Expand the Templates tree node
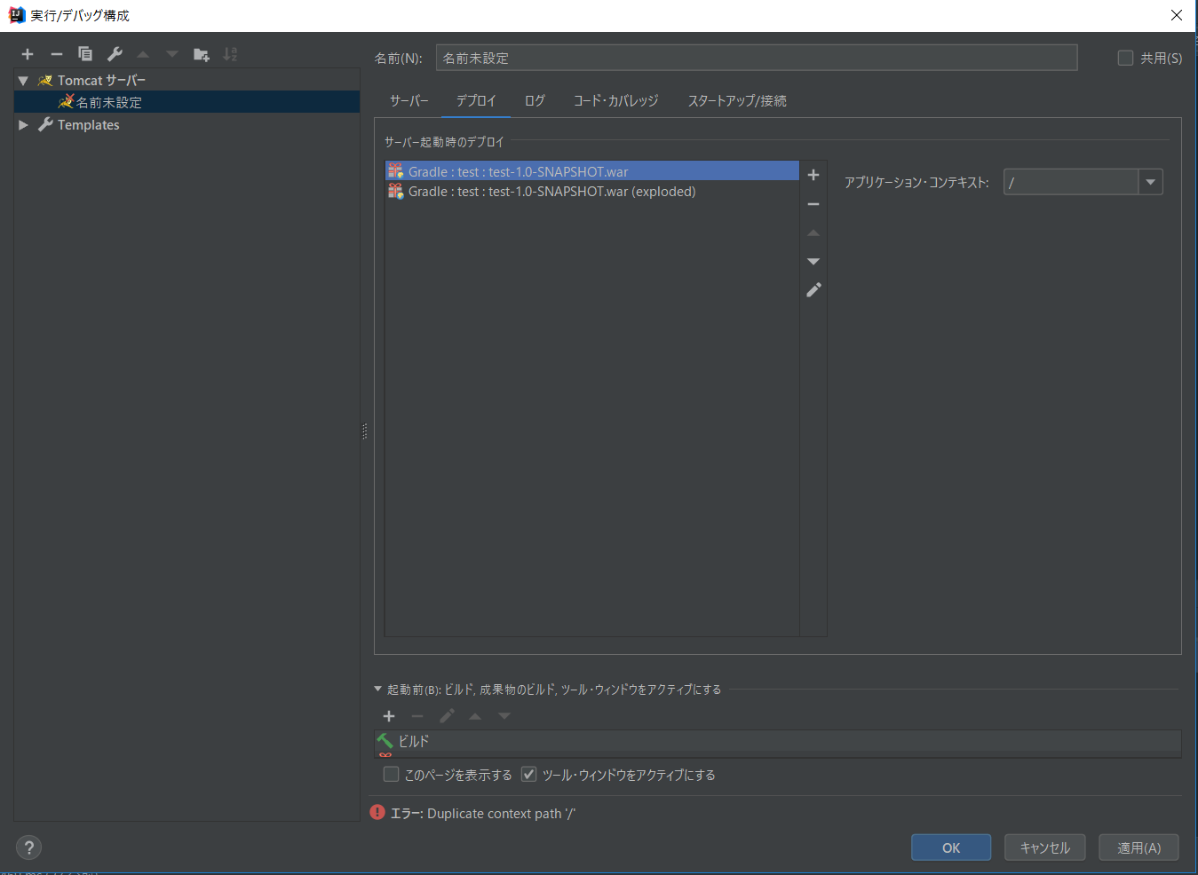The image size is (1198, 875). [x=22, y=124]
